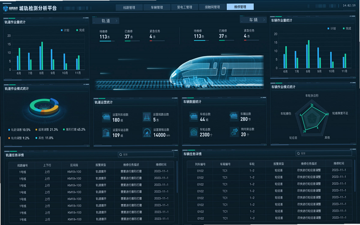Click the 车轮 column header
Screen dimensions: 360x225
pyautogui.click(x=252, y=164)
